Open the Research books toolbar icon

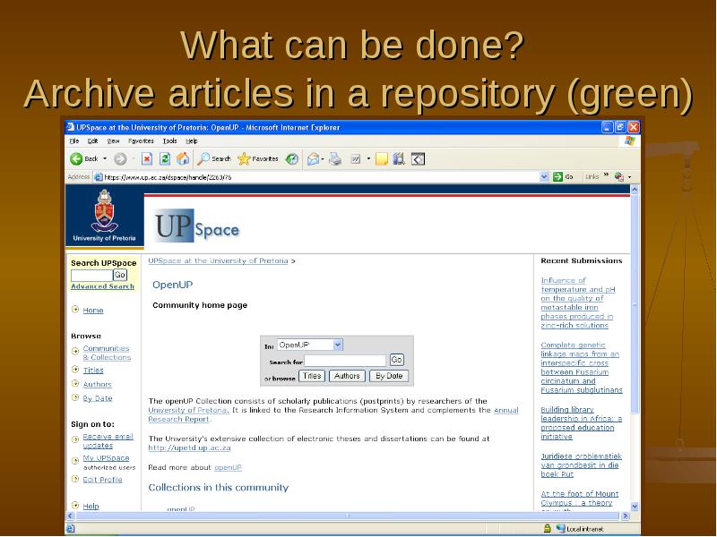[399, 159]
